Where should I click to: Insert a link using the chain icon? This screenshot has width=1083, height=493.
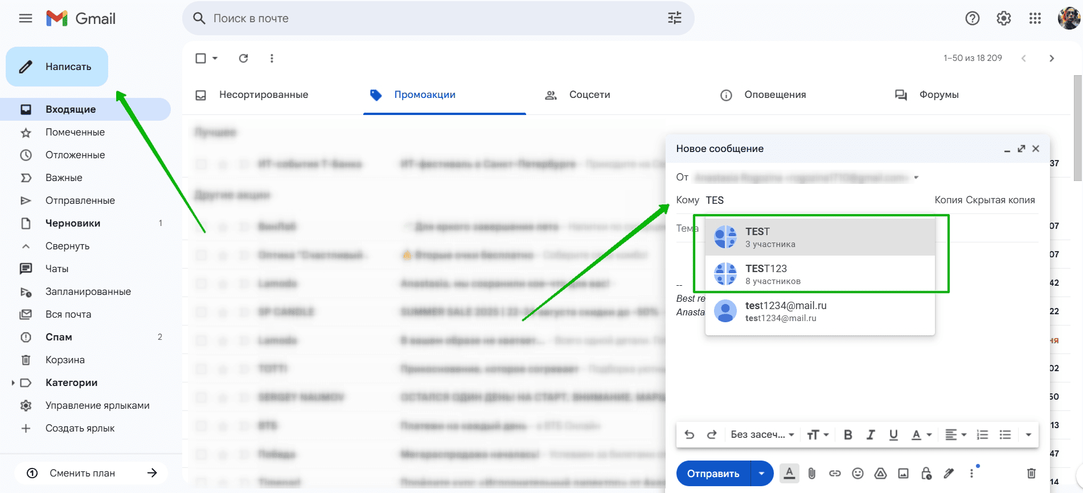(835, 473)
